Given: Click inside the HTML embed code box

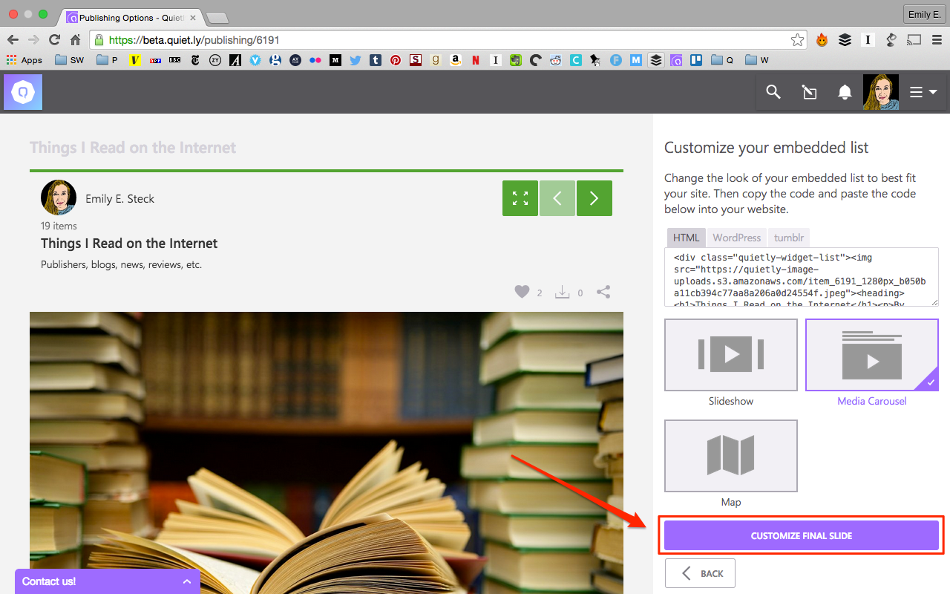Looking at the screenshot, I should tap(801, 277).
